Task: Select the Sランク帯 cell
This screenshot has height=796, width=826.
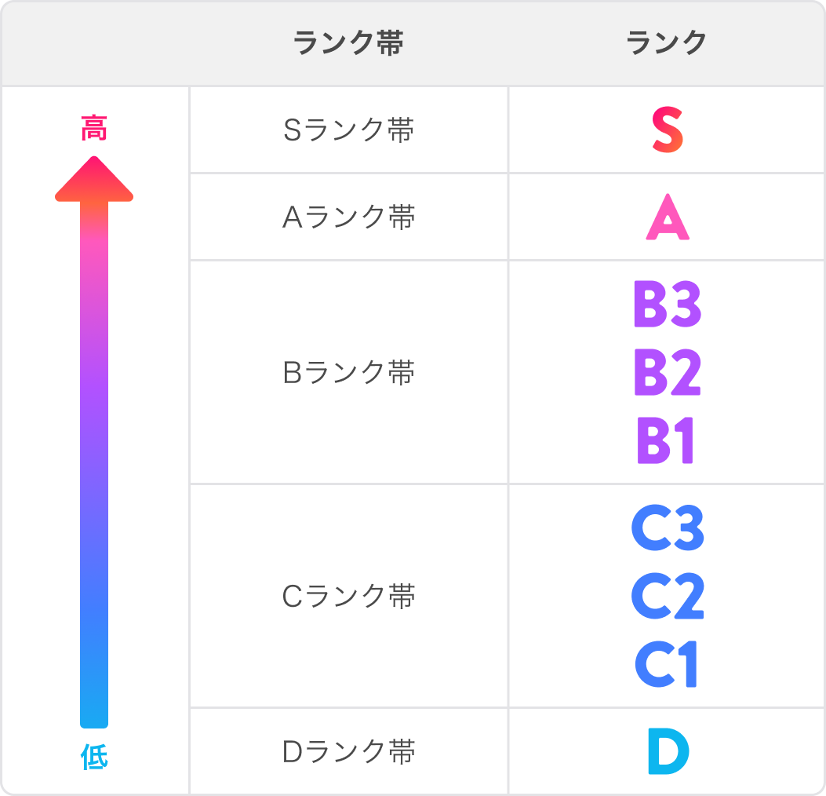Action: tap(348, 130)
